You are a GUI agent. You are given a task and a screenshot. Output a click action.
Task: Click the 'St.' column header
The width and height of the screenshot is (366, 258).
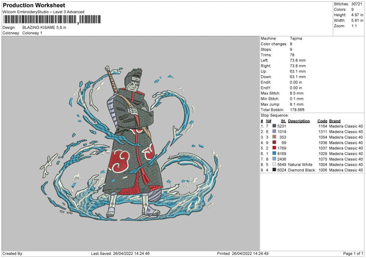[x=284, y=121]
